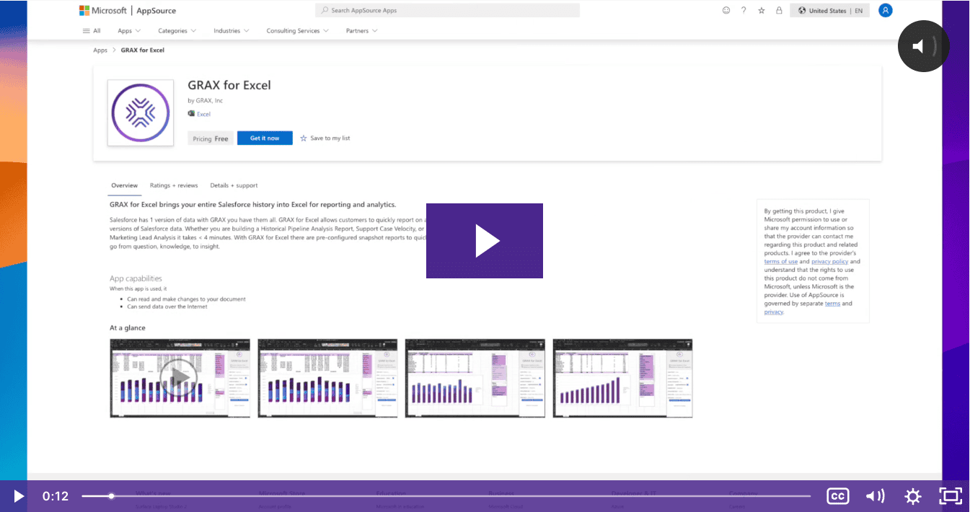
Task: Click the Pricing Free label
Action: click(211, 138)
